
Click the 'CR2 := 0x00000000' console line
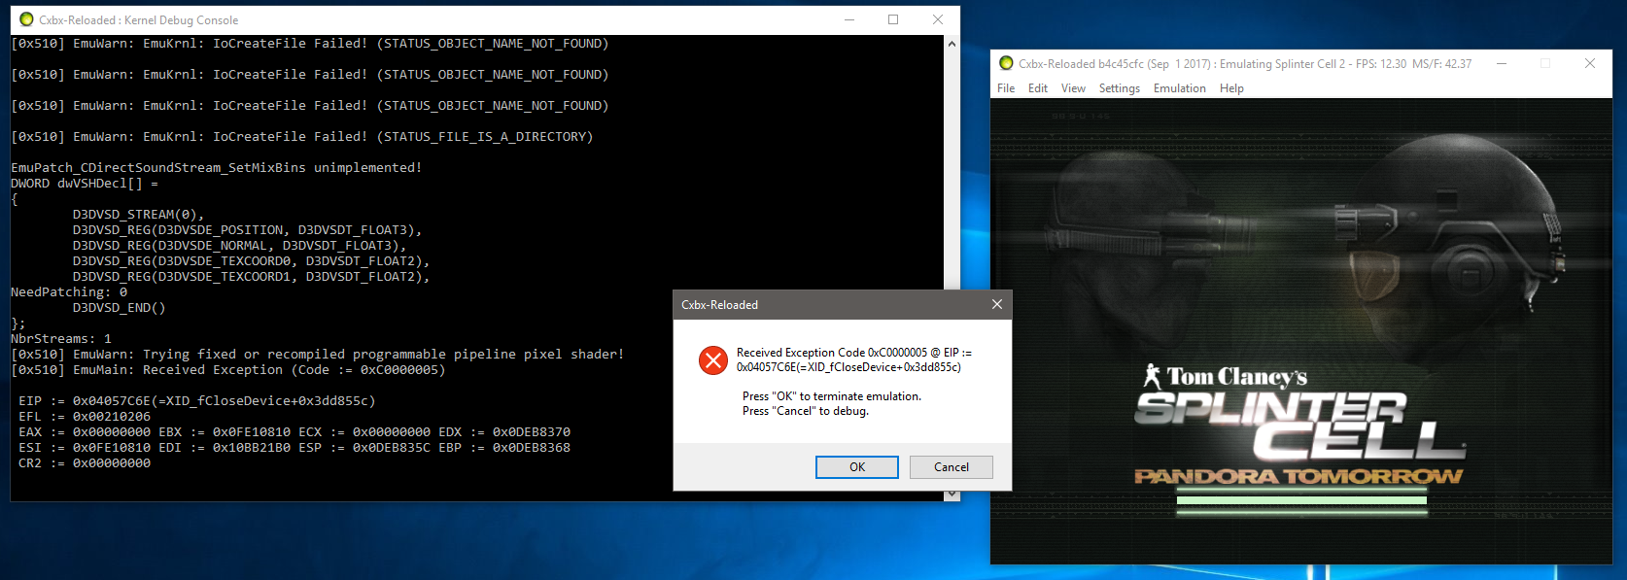(x=84, y=463)
